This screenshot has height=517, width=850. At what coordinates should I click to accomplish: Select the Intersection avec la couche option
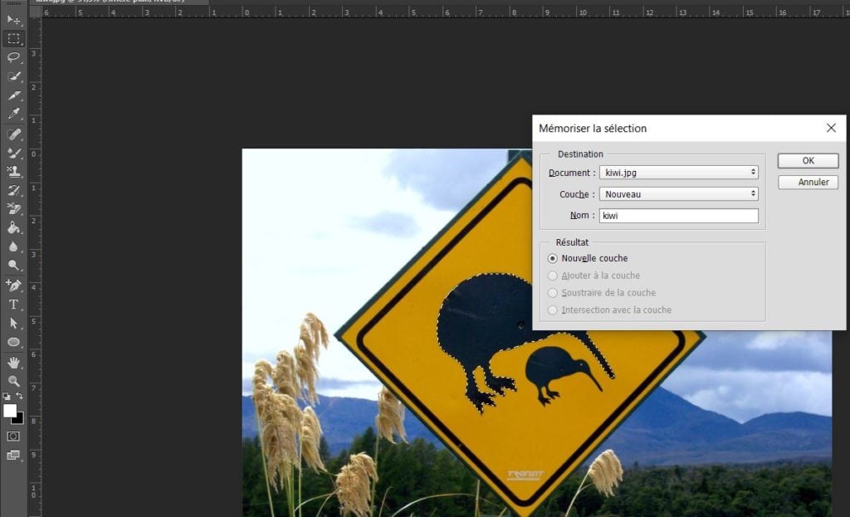609,310
